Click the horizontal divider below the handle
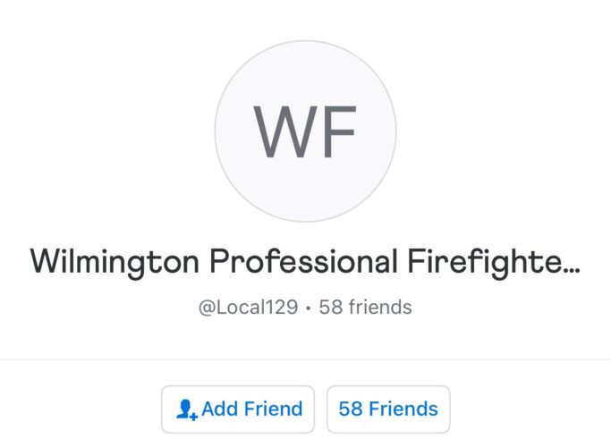This screenshot has height=447, width=611. tap(305, 359)
